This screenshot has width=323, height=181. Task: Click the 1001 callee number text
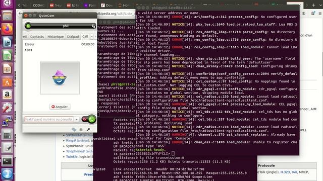tap(28, 50)
